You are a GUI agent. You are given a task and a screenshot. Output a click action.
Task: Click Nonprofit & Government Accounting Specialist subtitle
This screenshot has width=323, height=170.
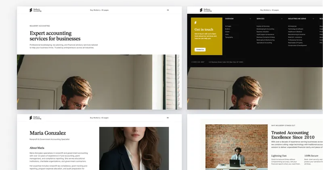coord(49,139)
